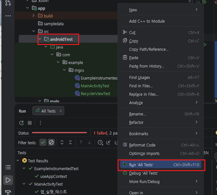The image size is (217, 195).
Task: Switch to All Tests run tab
Action: 48,111
